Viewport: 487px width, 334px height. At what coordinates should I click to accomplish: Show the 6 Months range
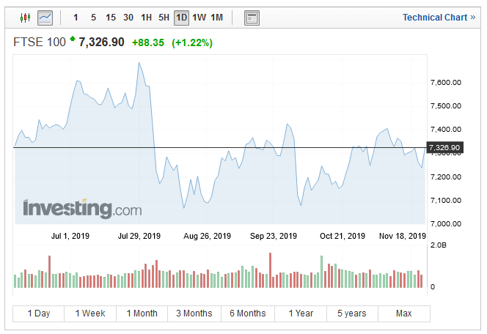[x=248, y=313]
